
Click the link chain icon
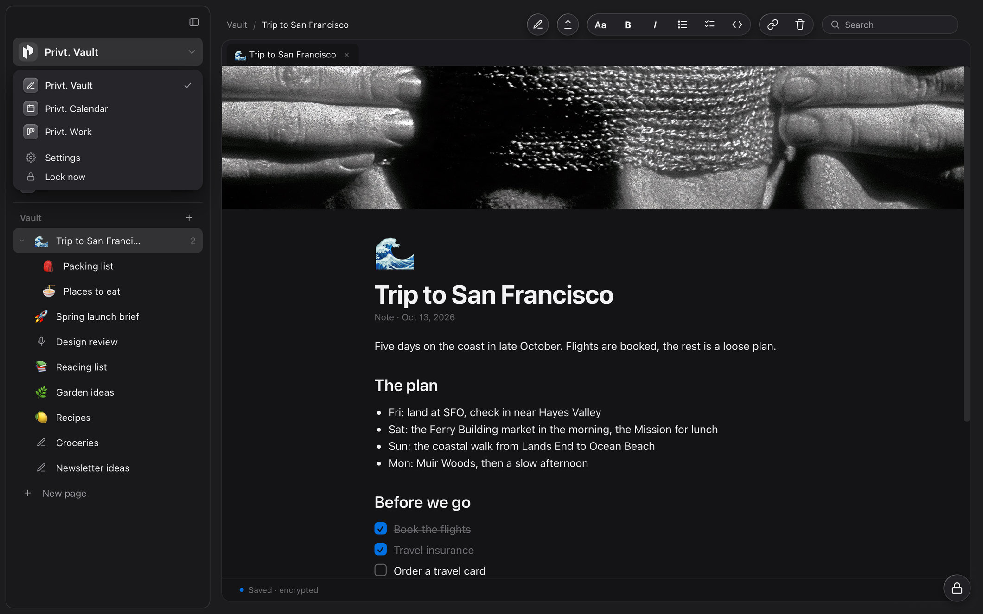(x=772, y=25)
